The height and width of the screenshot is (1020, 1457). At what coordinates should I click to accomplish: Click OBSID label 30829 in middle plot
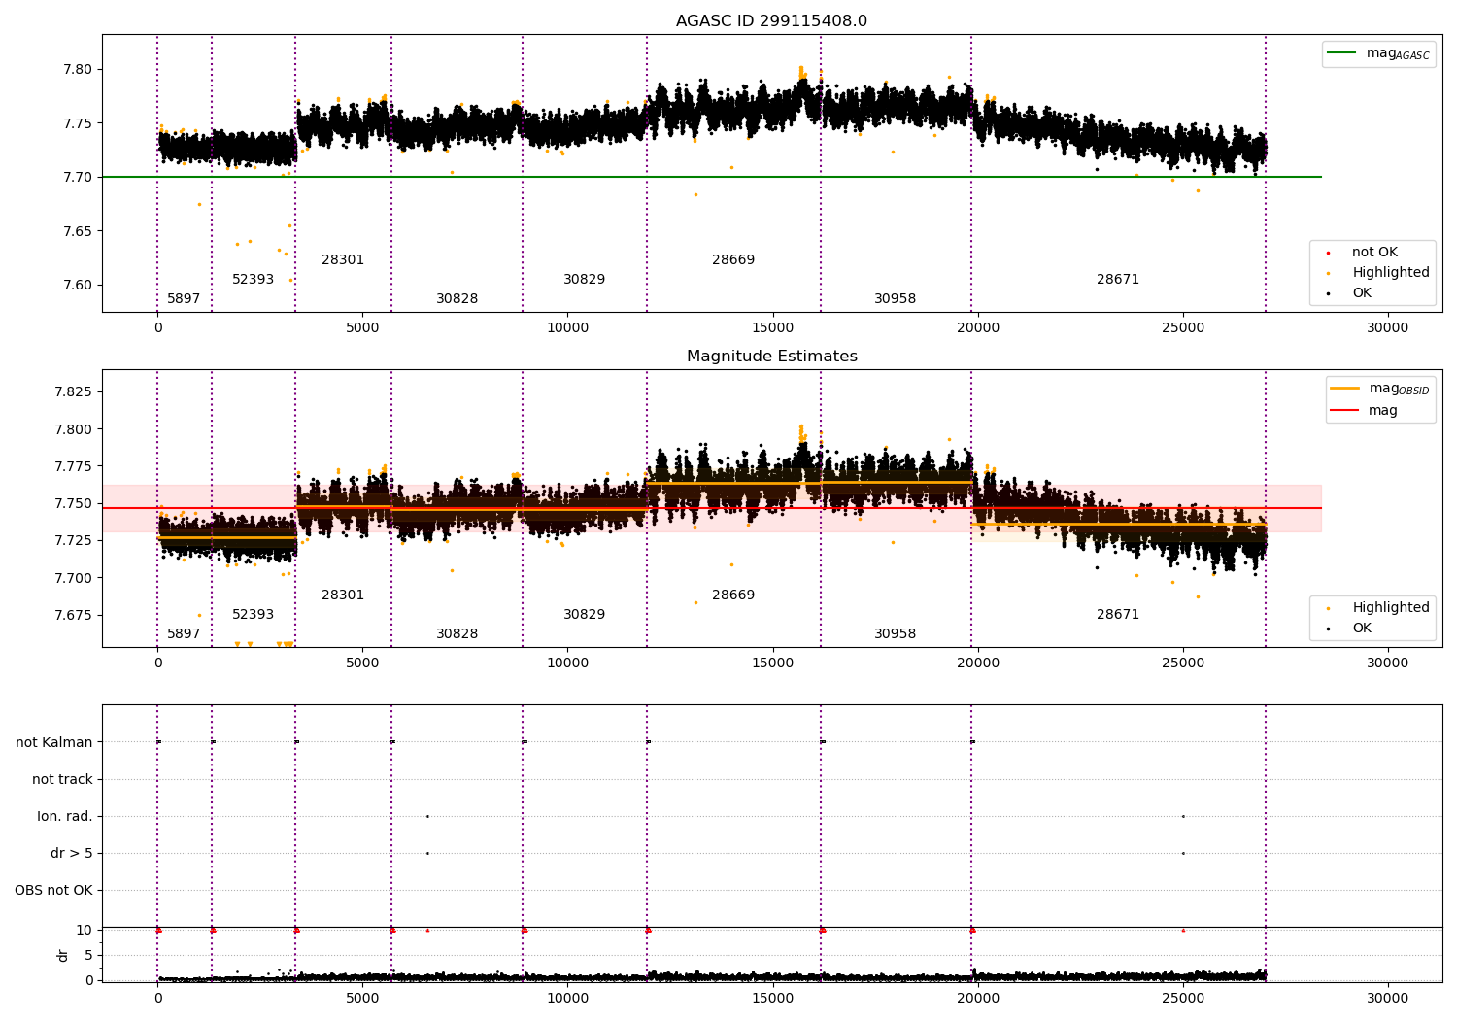point(584,615)
